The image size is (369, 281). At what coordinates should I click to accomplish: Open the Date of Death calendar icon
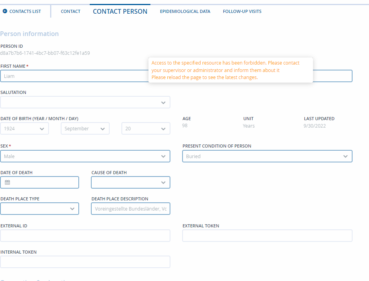pyautogui.click(x=7, y=182)
